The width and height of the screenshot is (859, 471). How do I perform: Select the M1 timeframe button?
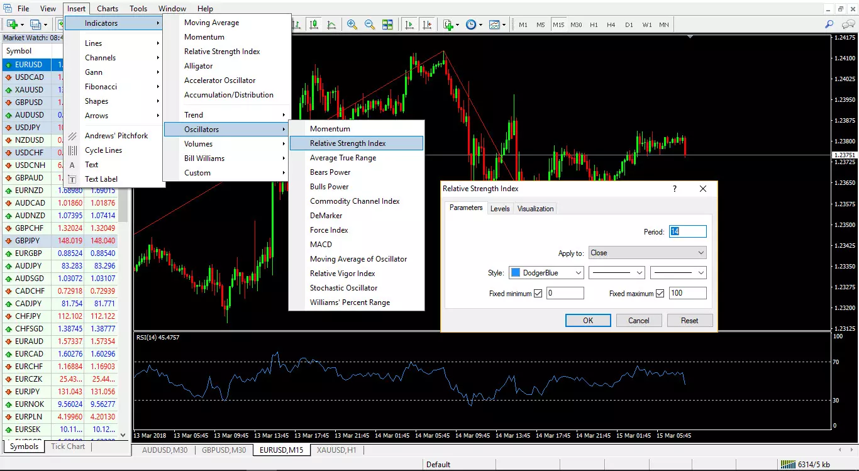(x=523, y=25)
